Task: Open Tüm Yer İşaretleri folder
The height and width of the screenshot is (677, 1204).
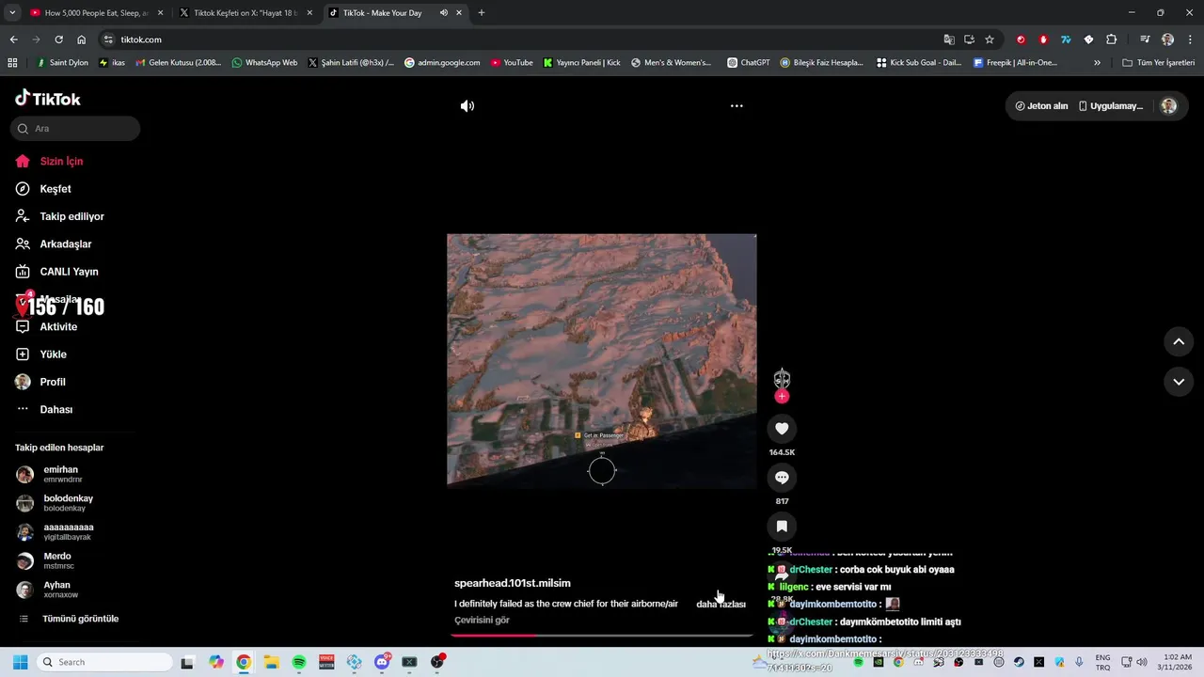Action: click(1159, 63)
